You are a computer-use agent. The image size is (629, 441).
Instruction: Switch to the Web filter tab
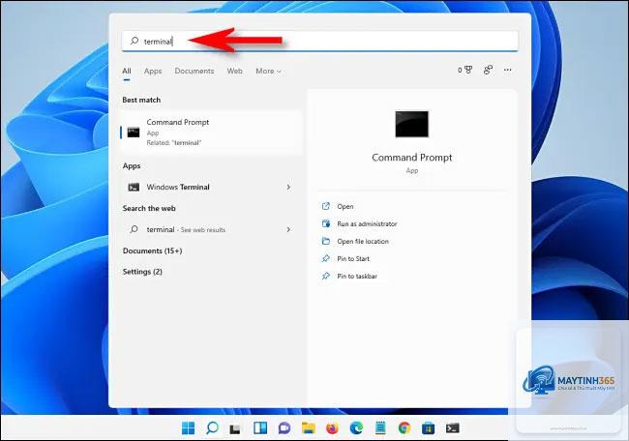(x=235, y=71)
